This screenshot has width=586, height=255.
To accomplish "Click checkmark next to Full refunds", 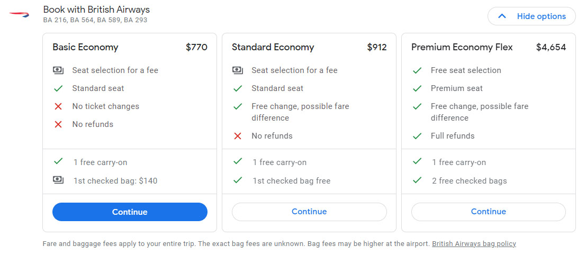I will (x=417, y=136).
